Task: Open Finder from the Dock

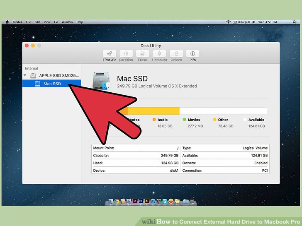Action: (x=111, y=201)
